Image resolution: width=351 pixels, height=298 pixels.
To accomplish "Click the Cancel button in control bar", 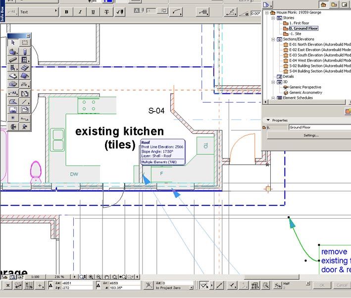I will (342, 285).
